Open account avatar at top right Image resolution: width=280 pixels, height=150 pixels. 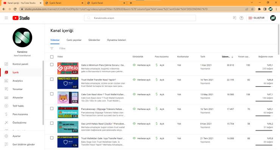point(273,18)
